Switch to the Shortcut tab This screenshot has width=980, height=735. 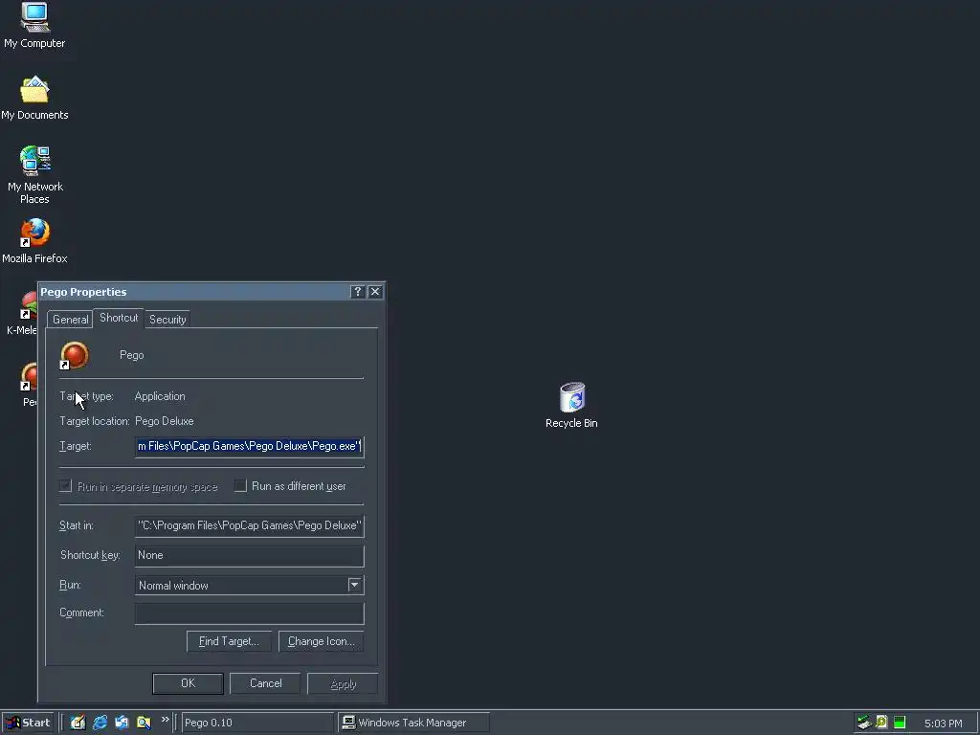tap(119, 318)
